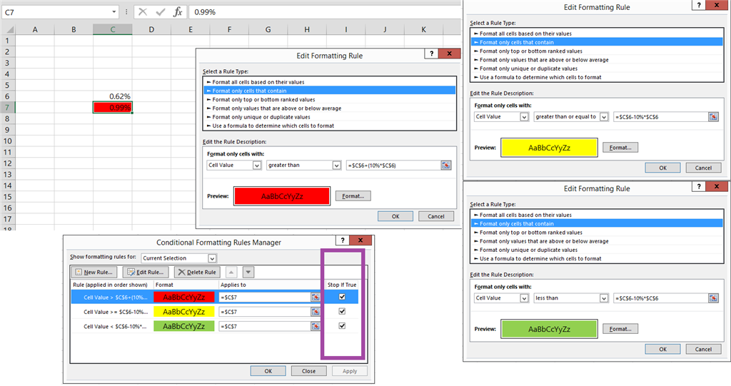Select 'Format only unique or duplicate values' in yellow dialog
This screenshot has width=731, height=386.
(x=598, y=68)
